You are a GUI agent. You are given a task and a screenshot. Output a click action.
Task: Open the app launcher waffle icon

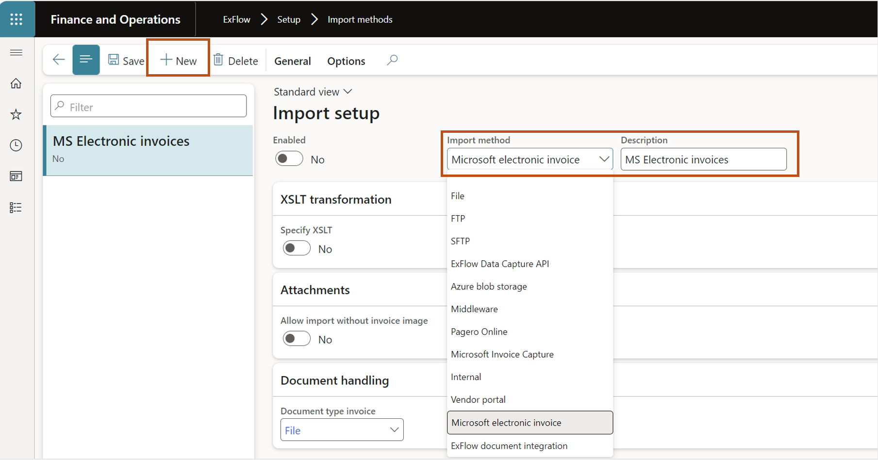click(x=17, y=19)
